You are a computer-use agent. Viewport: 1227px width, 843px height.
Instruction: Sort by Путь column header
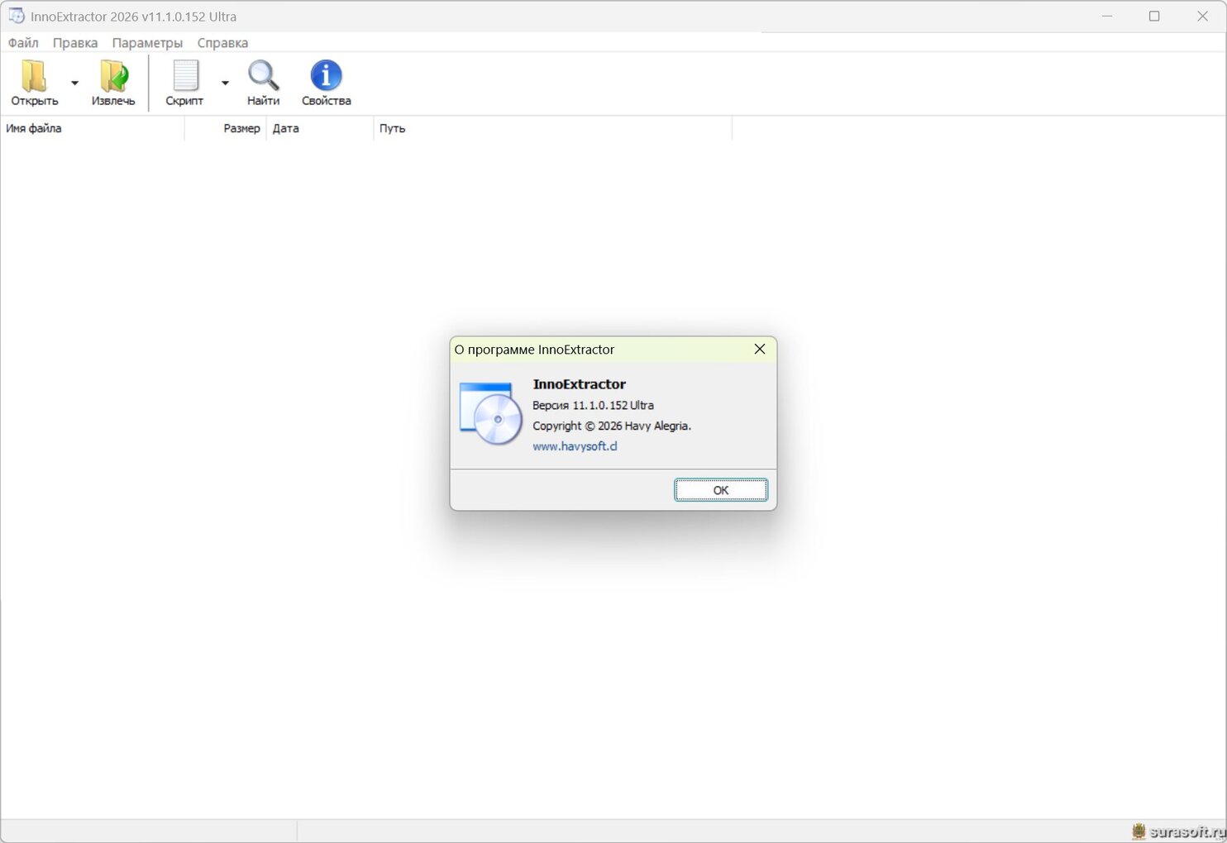coord(553,128)
